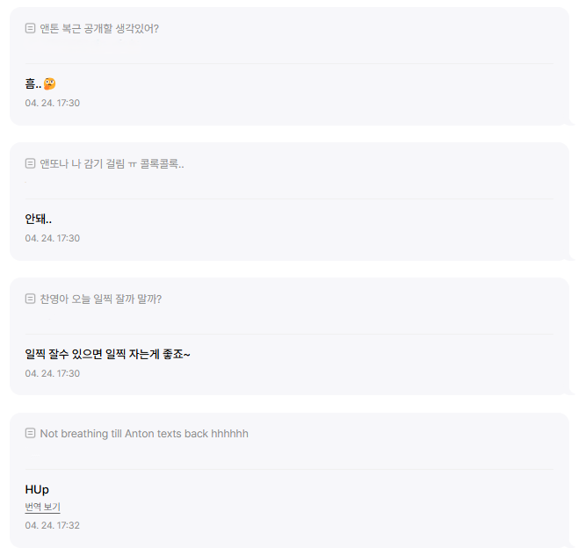Select the quoted question '앤톤 복근 공개할 생각있어?'
The image size is (586, 555).
point(99,28)
